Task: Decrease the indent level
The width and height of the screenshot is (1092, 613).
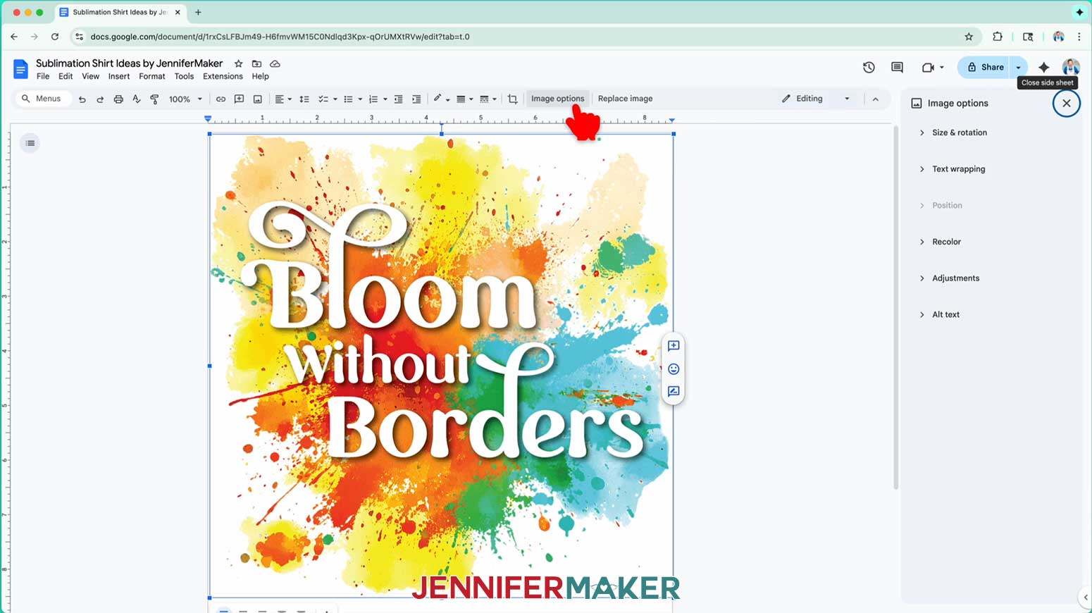Action: [x=398, y=99]
